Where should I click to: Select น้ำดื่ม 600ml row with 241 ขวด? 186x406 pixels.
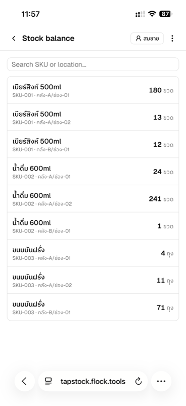point(93,199)
